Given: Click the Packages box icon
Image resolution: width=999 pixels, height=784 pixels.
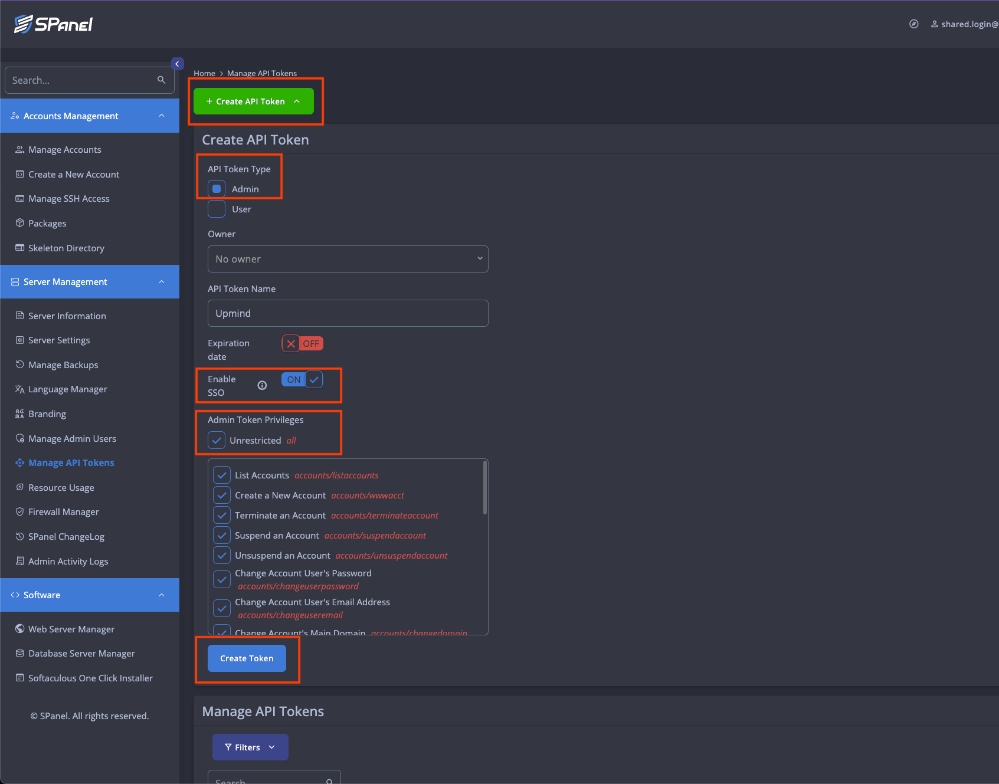Looking at the screenshot, I should [x=19, y=224].
